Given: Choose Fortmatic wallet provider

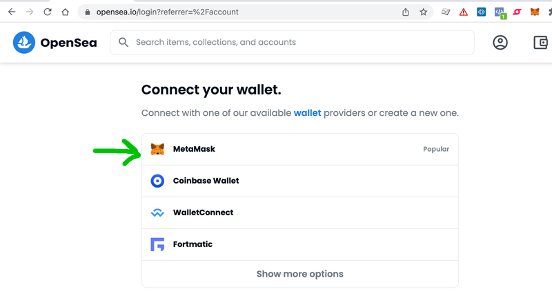Looking at the screenshot, I should [x=300, y=244].
